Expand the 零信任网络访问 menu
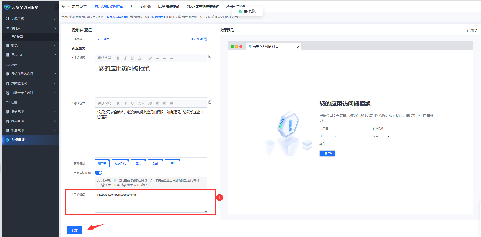Image resolution: width=481 pixels, height=237 pixels. (x=55, y=74)
